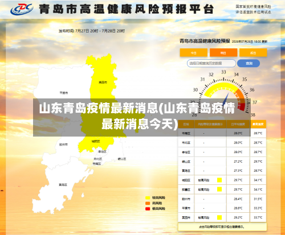Click 市北区 in the table's region column
This screenshot has height=235, width=285.
186,143
